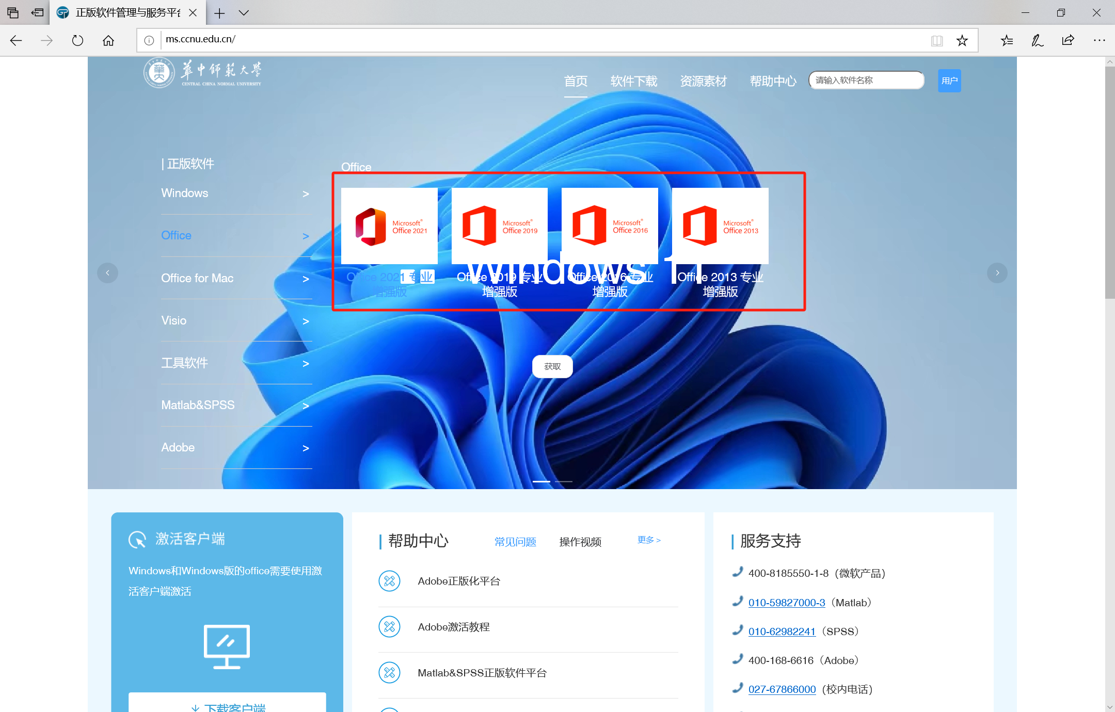The image size is (1115, 712).
Task: Open a new tab with plus icon
Action: tap(219, 13)
